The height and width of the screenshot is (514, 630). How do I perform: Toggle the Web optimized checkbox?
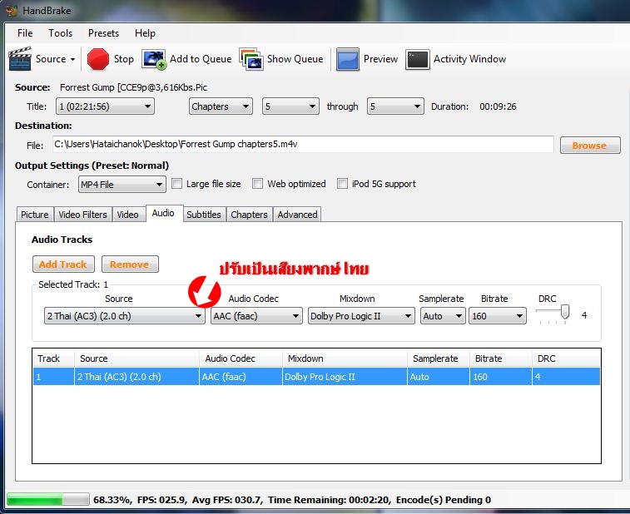[x=257, y=184]
